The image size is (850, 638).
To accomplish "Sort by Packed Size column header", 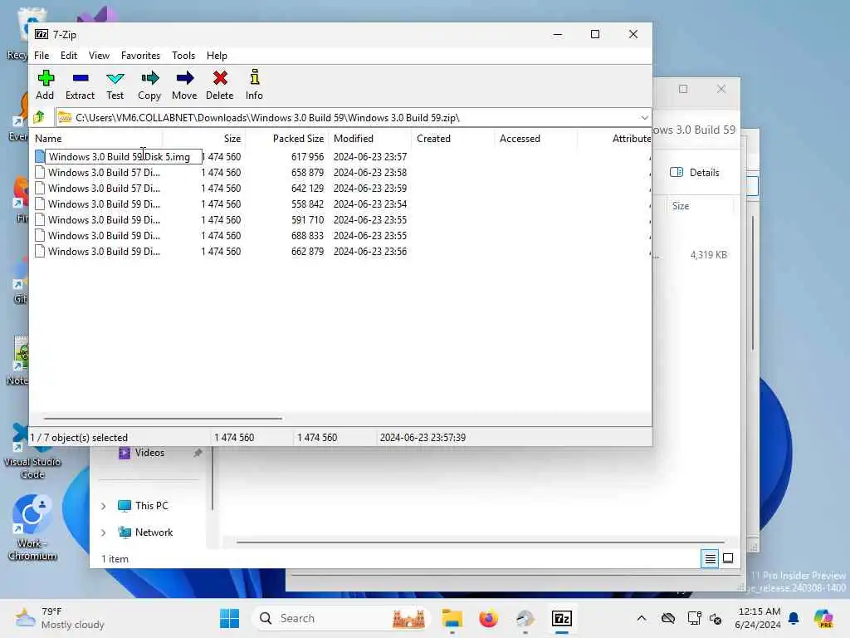I will (x=286, y=139).
